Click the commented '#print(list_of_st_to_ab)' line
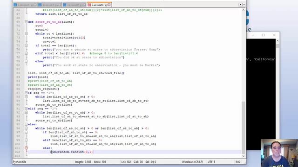Viewport: 298px width, 167px height. click(x=50, y=81)
